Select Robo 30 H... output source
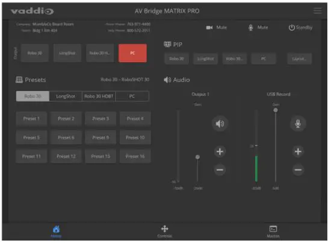The width and height of the screenshot is (331, 243). pos(100,53)
